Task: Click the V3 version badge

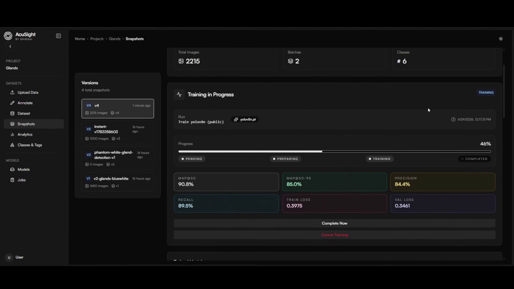Action: click(x=89, y=129)
